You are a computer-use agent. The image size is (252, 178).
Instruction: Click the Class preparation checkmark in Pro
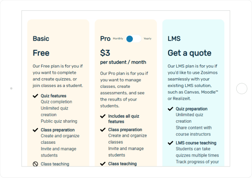pos(103,129)
